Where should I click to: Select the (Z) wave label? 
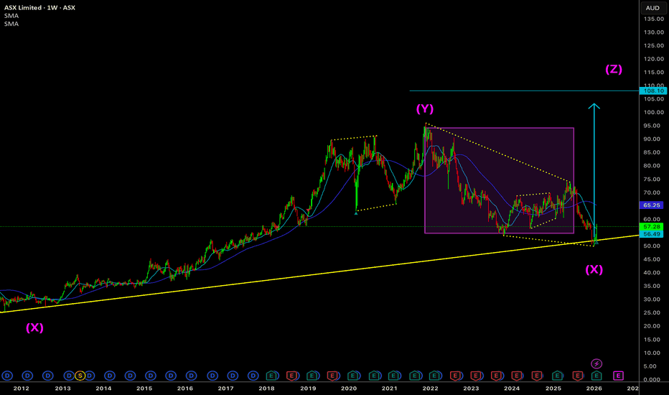(613, 70)
